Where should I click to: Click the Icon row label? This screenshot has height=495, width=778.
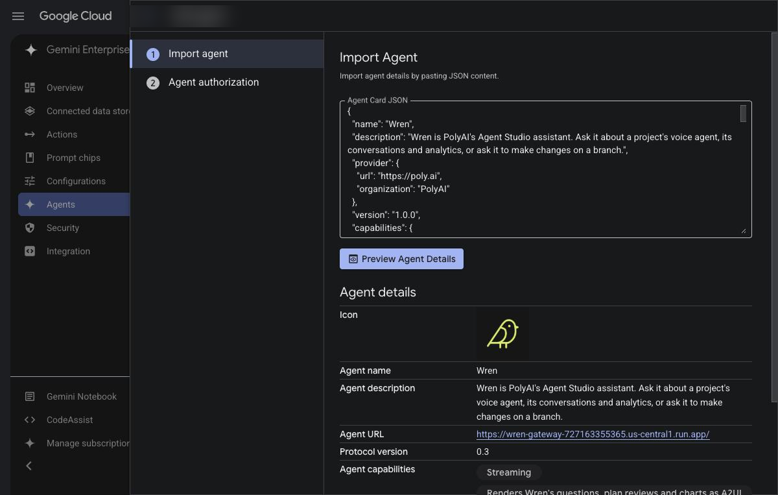349,315
